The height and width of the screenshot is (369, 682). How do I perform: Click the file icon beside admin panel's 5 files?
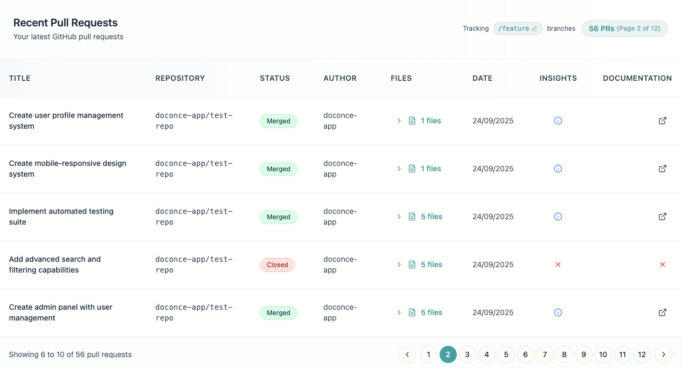coord(412,312)
